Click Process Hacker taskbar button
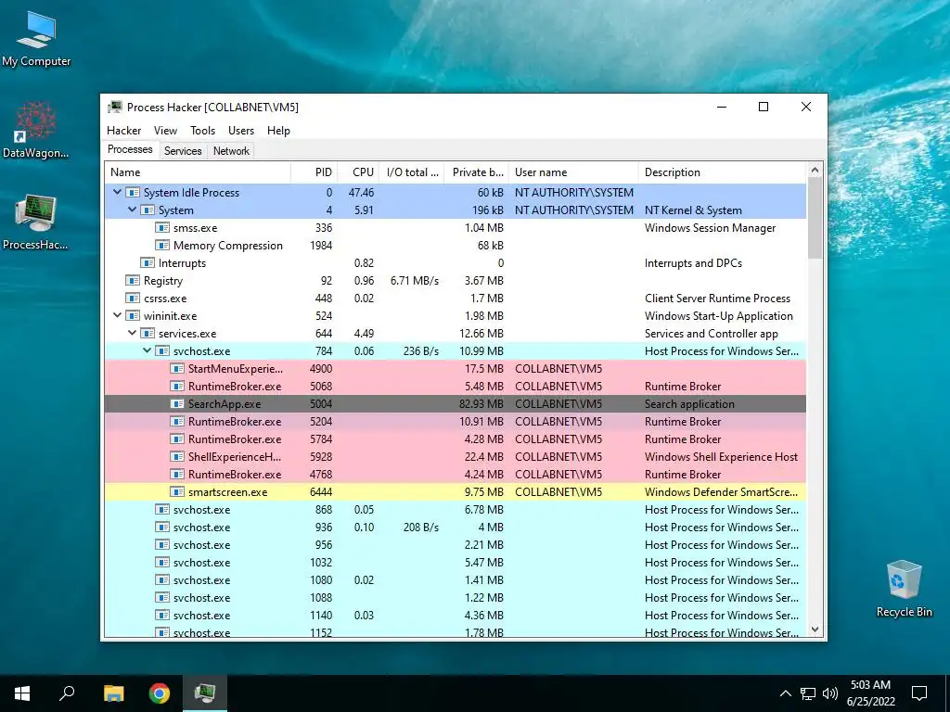This screenshot has width=950, height=712. pos(205,693)
